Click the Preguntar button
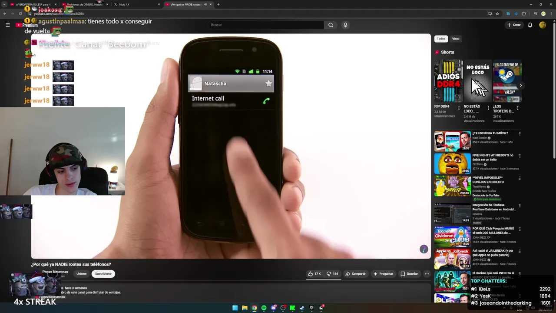Screen dimensions: 556x313 point(383,273)
